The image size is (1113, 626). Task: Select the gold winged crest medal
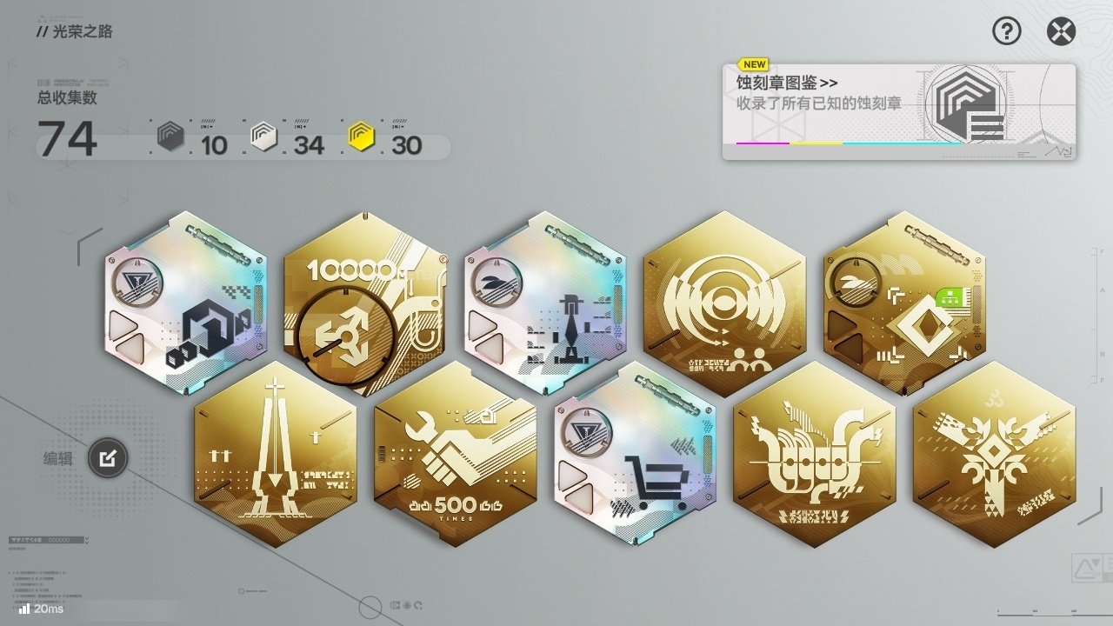point(995,455)
